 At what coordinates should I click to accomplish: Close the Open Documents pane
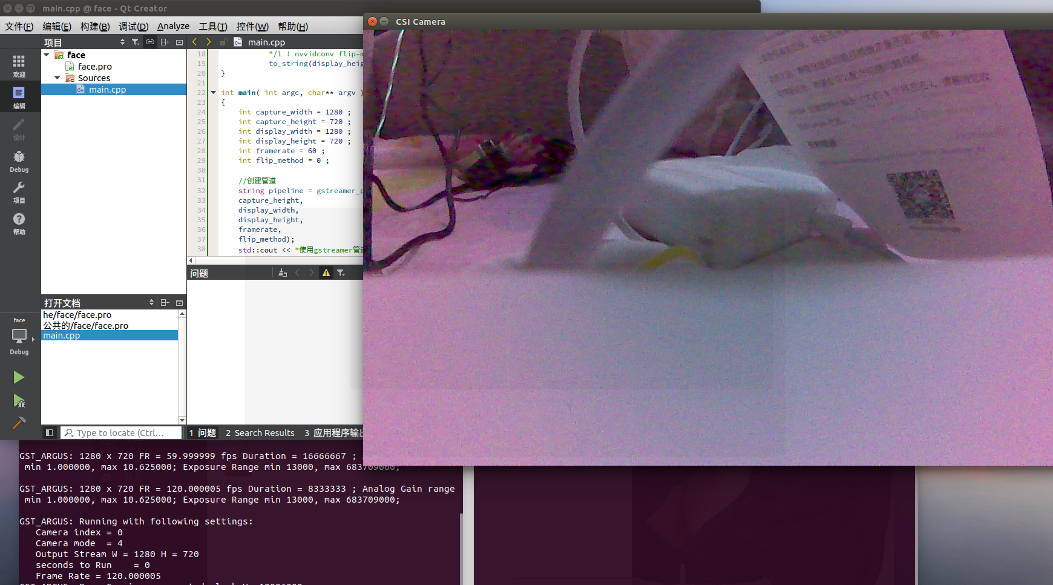(x=179, y=303)
